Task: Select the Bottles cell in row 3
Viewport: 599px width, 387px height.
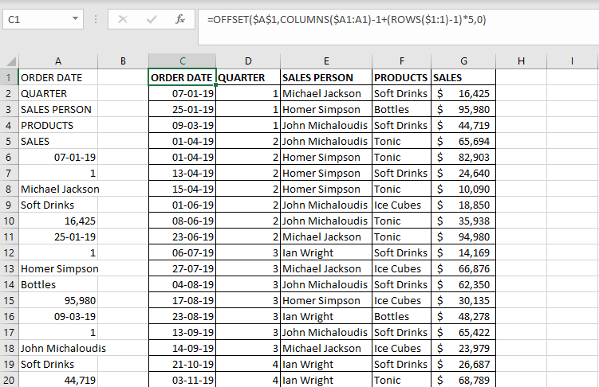Action: (x=401, y=109)
